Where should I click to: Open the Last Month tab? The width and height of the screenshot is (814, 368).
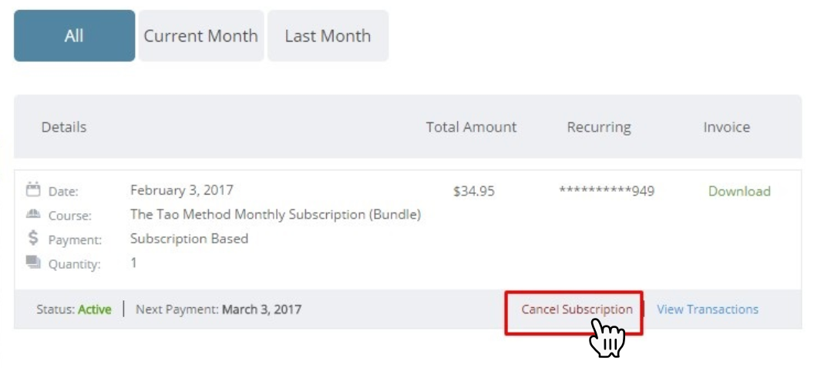click(x=328, y=35)
